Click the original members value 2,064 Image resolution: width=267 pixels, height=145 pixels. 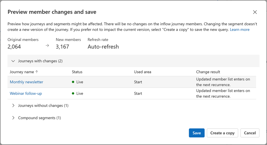pyautogui.click(x=14, y=47)
